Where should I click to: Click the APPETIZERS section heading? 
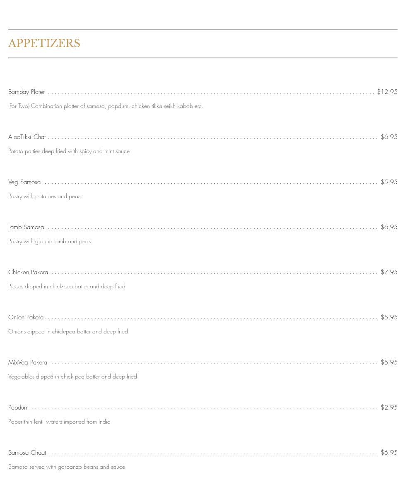[44, 43]
